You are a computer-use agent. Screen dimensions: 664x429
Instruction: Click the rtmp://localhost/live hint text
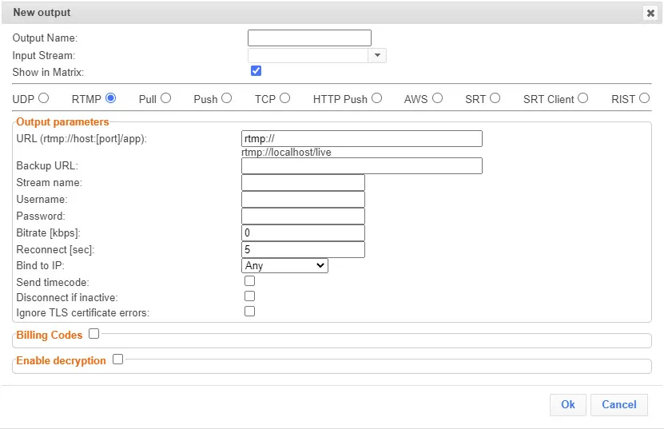[286, 153]
